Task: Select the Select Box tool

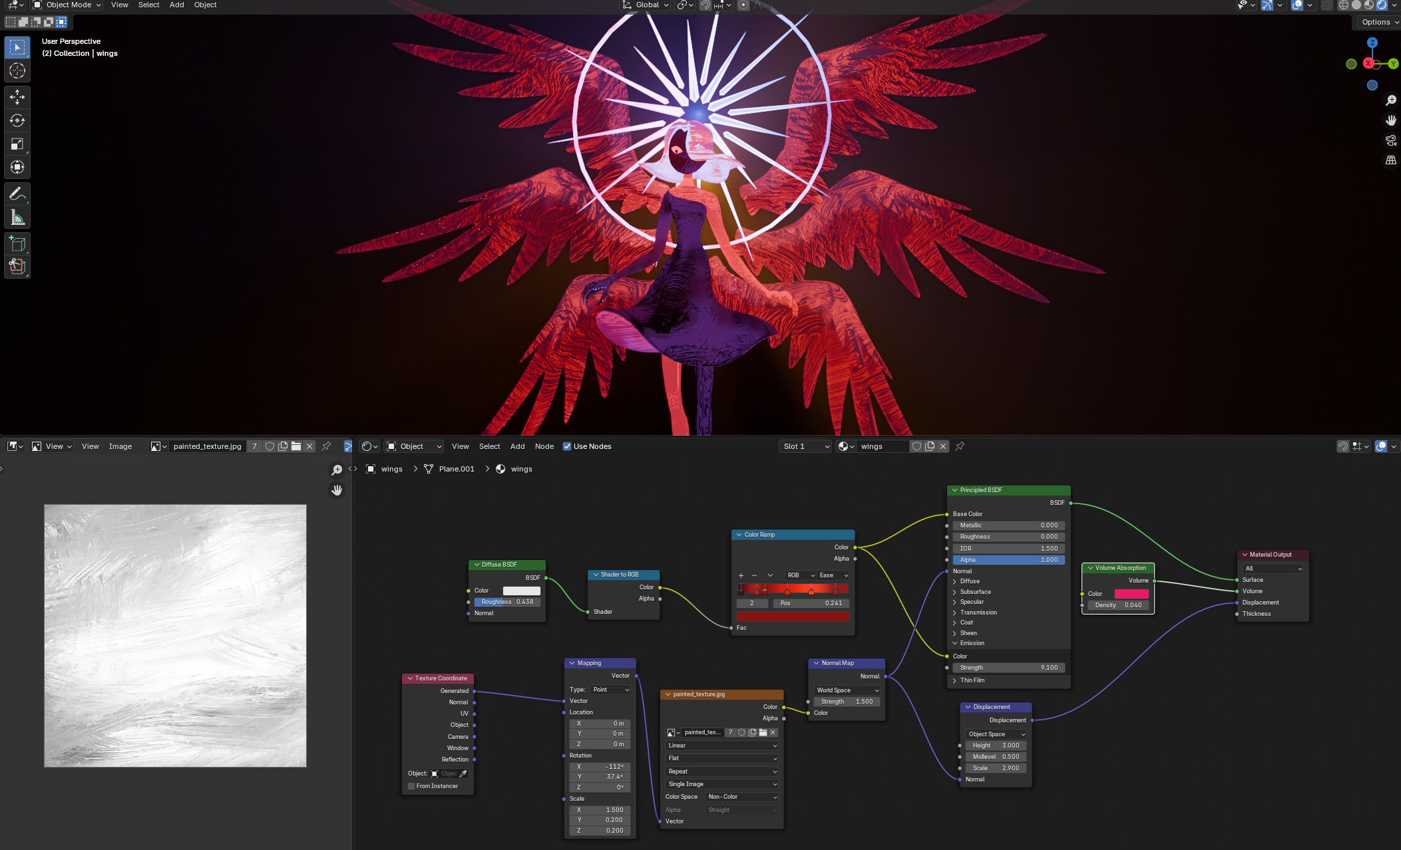Action: 17,48
